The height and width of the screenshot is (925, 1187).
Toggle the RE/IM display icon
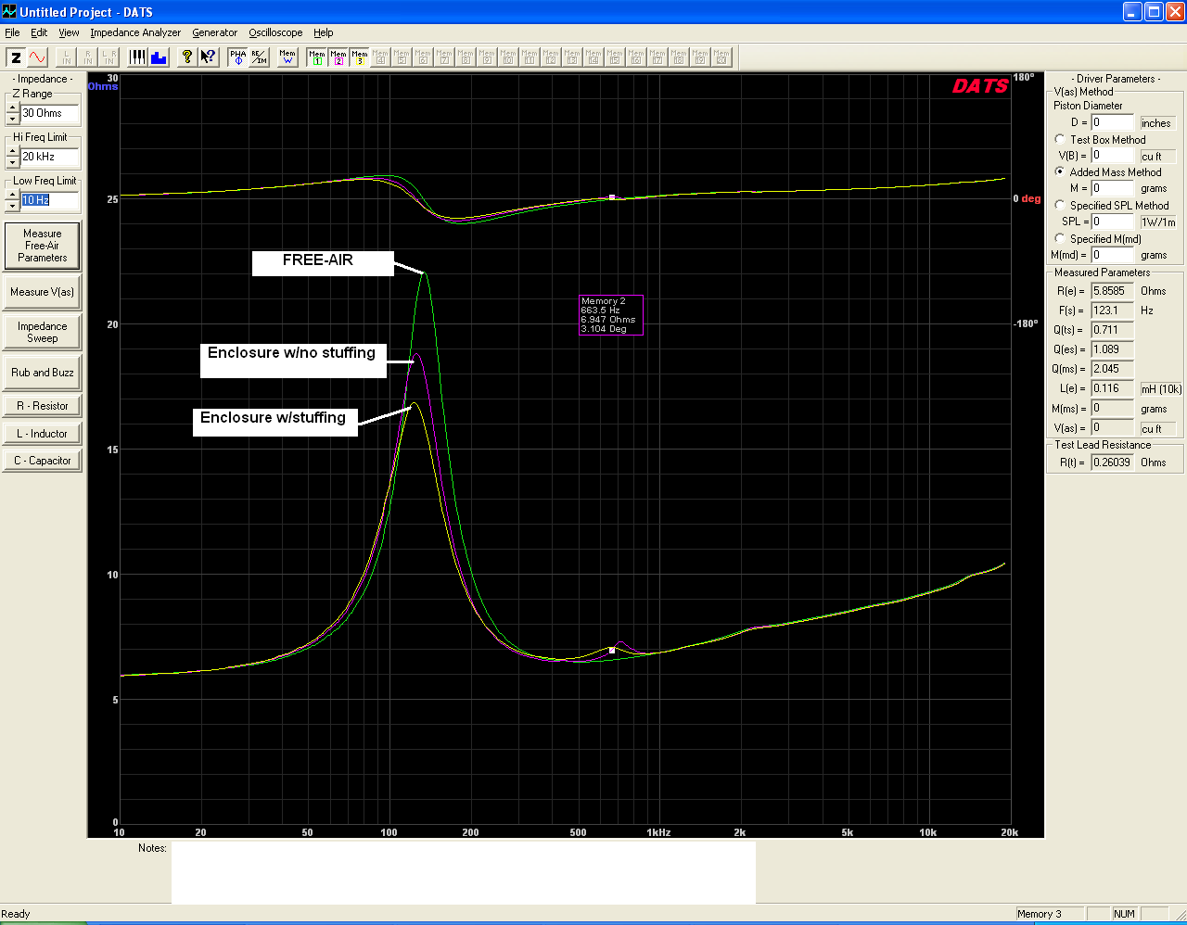[x=260, y=57]
